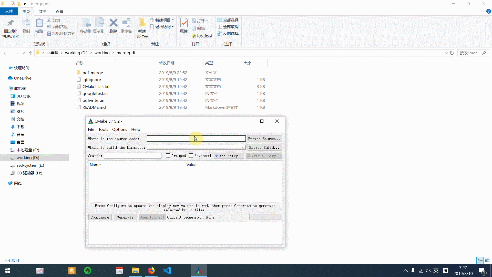Select the CMakeLists.txt file in explorer
The height and width of the screenshot is (277, 492).
point(96,86)
